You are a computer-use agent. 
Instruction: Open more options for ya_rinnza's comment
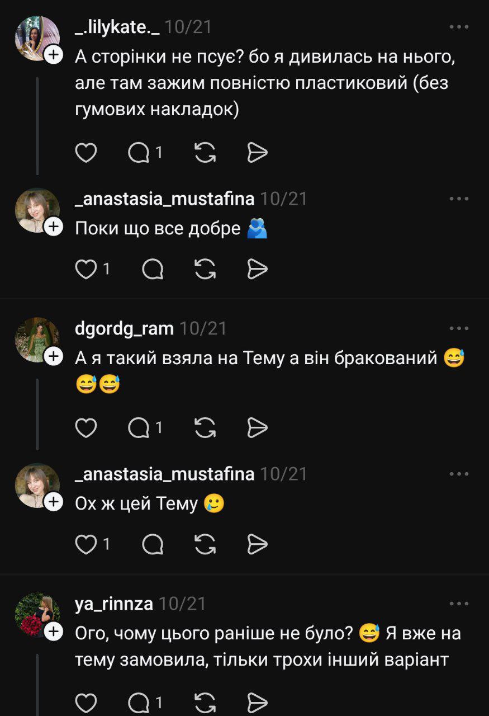coord(459,604)
